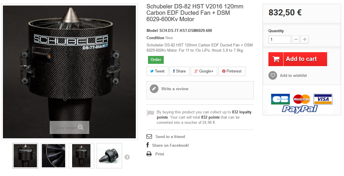Share product via Tweet button
The width and height of the screenshot is (344, 176).
coord(157,71)
